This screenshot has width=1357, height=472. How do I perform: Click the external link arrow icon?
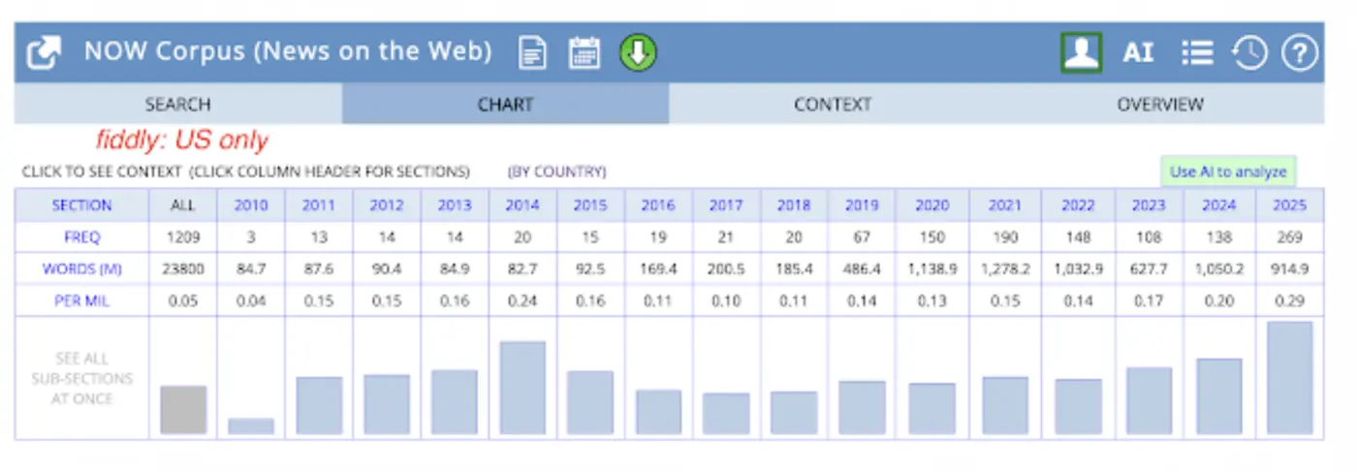click(x=45, y=52)
